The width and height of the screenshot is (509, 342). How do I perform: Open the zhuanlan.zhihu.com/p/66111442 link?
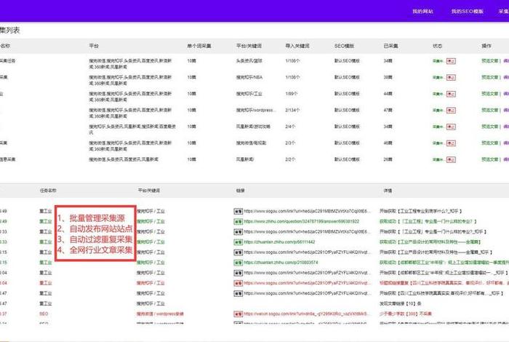point(279,242)
